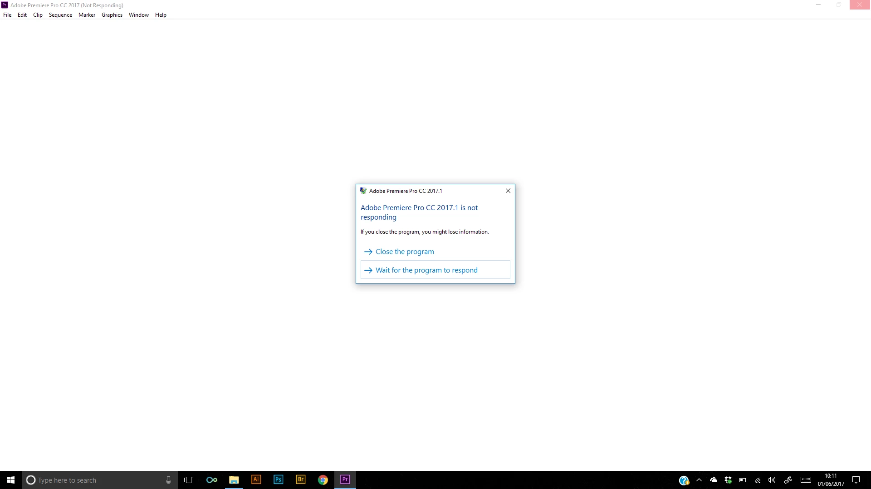The height and width of the screenshot is (489, 871).
Task: Open the Task View icon
Action: (x=189, y=480)
